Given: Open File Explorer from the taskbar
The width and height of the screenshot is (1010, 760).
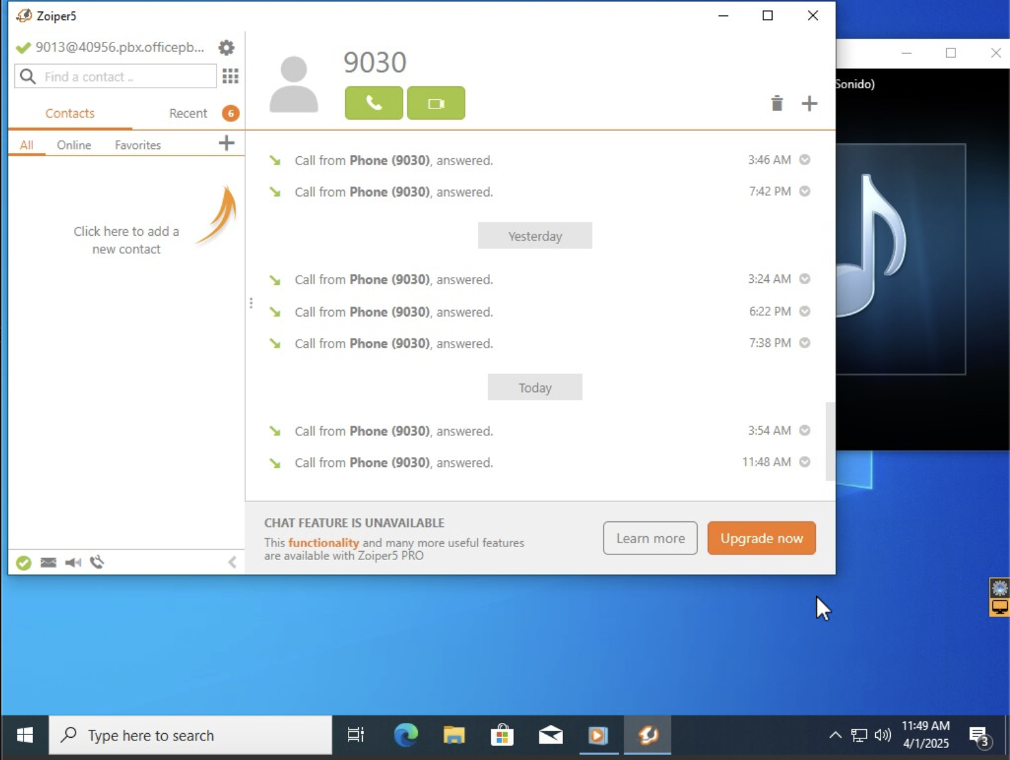Looking at the screenshot, I should 454,735.
